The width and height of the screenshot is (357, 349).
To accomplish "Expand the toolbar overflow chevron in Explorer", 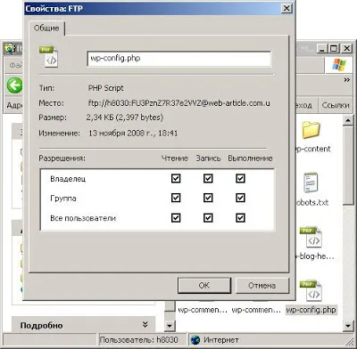I will click(347, 80).
